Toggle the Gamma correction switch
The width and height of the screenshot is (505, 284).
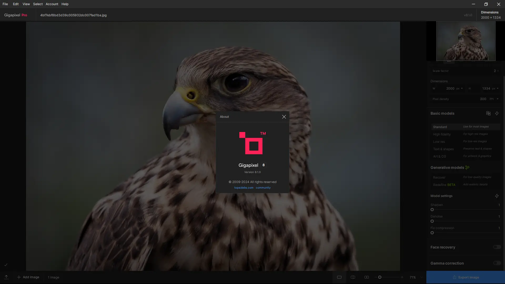[x=497, y=263]
